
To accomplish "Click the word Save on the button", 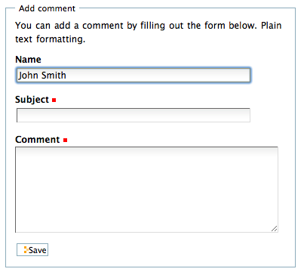I will 38,250.
